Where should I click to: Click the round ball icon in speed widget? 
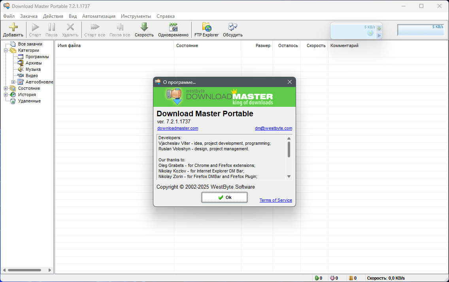coord(370,33)
